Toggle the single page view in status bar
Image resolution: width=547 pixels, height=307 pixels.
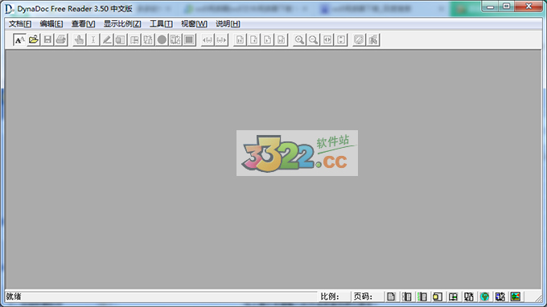(391, 297)
